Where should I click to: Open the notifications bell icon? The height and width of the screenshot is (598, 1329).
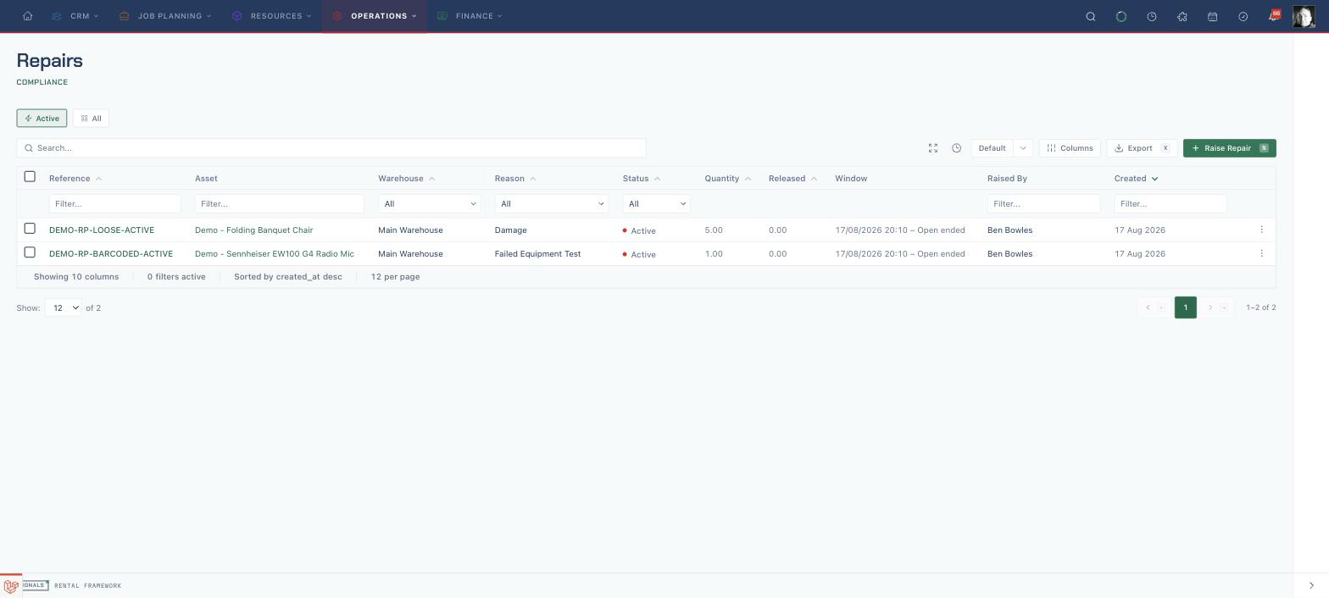tap(1273, 16)
